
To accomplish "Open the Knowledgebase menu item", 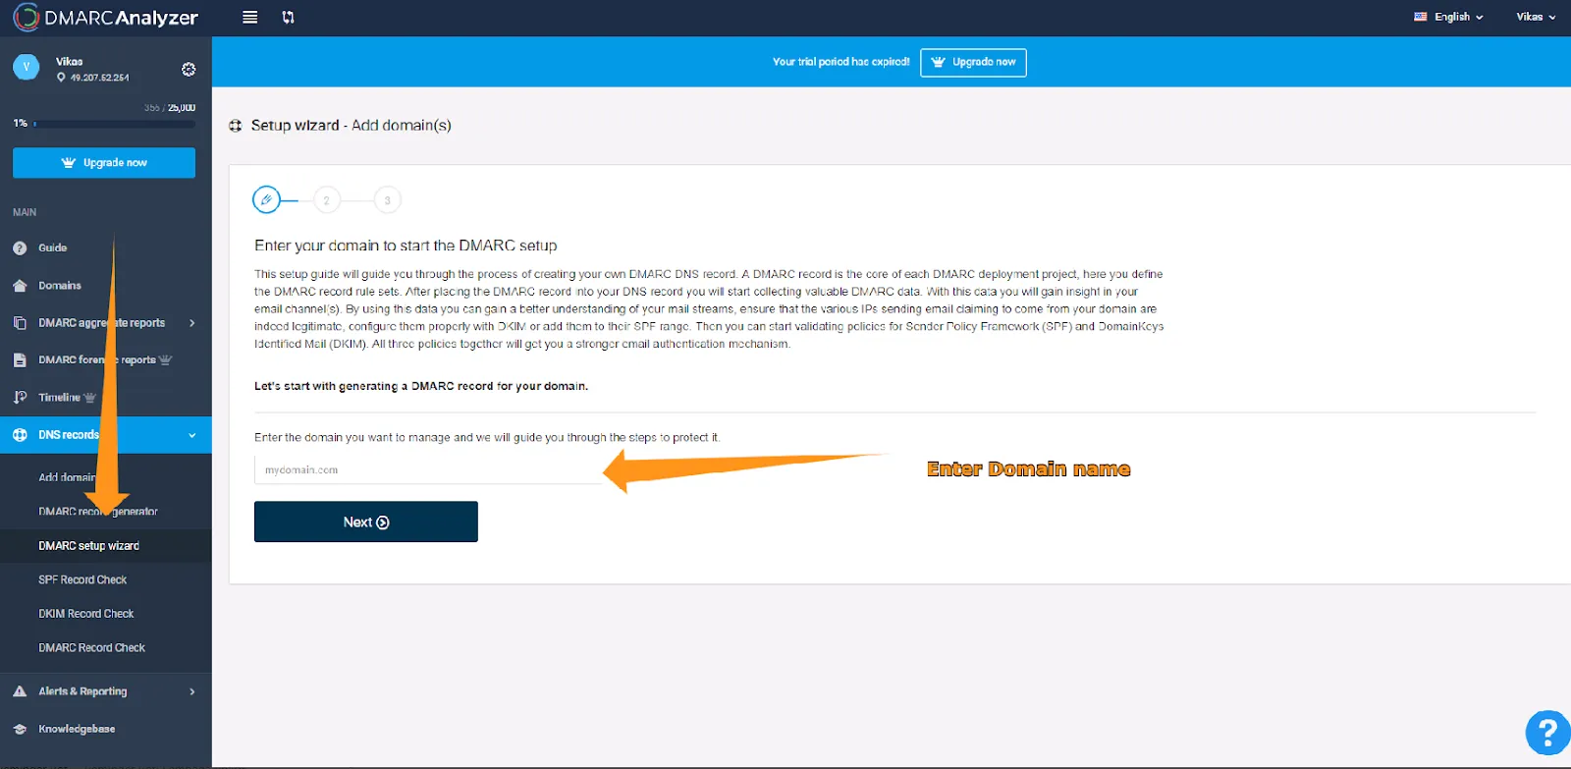I will (106, 729).
